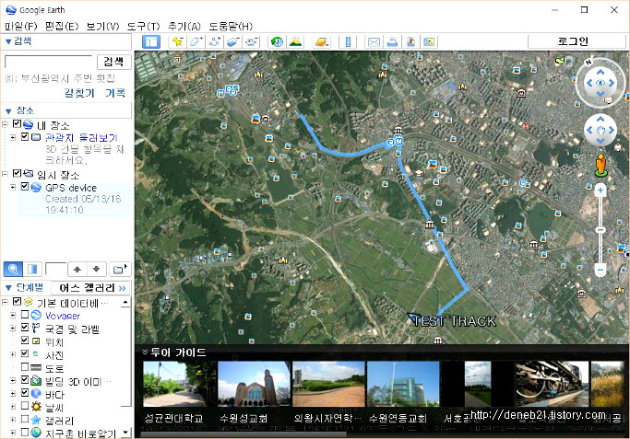Collapse the 단계별 layers panel triangle

point(8,288)
